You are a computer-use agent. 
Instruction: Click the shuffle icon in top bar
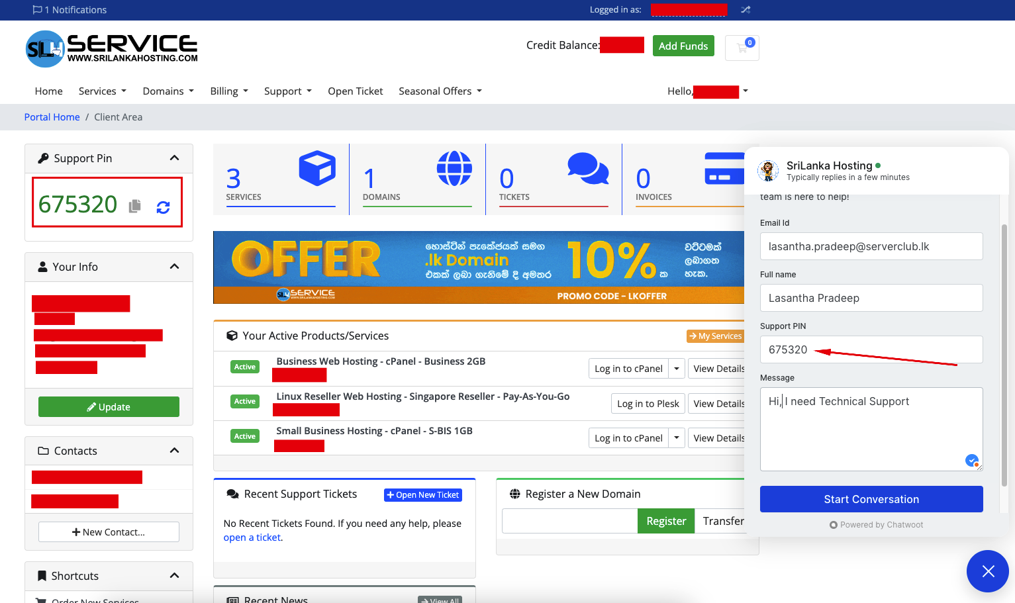pos(746,10)
